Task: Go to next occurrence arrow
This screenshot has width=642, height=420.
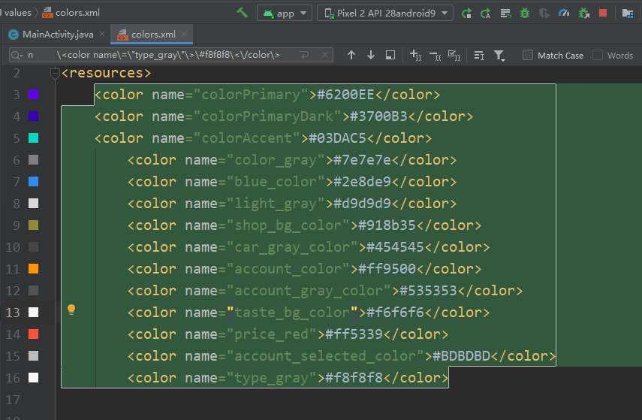Action: (370, 55)
